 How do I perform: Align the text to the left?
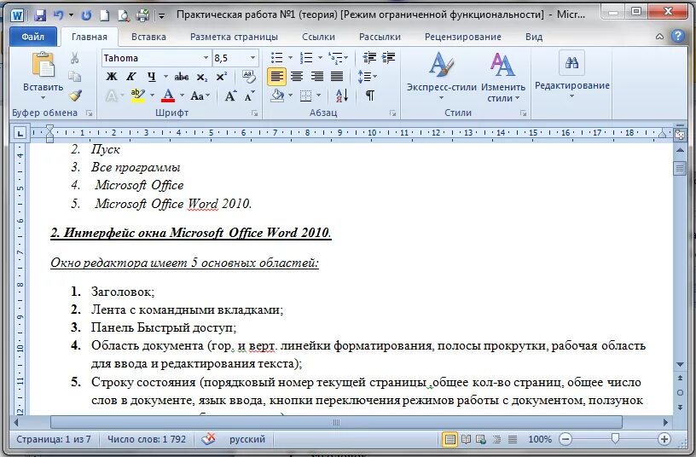(276, 77)
